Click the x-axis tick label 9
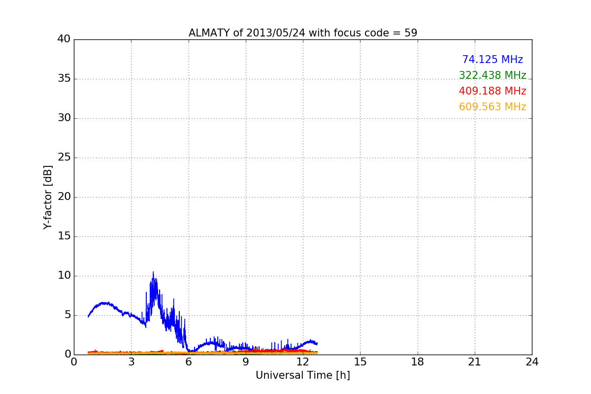Image resolution: width=591 pixels, height=394 pixels. coord(246,362)
